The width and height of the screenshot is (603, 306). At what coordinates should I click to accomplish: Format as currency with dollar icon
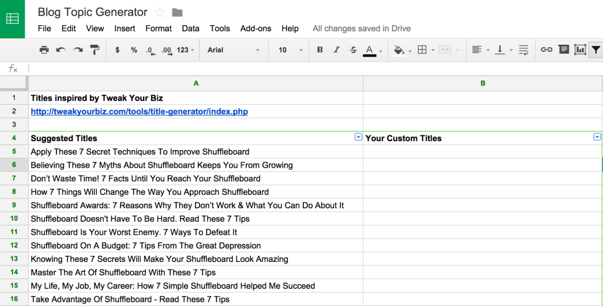(x=117, y=50)
